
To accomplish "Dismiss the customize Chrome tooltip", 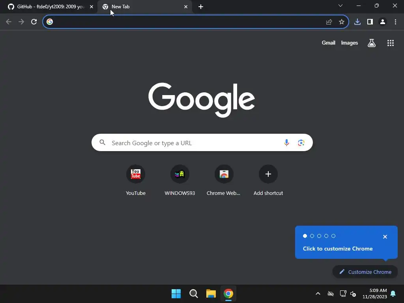I will click(x=385, y=237).
